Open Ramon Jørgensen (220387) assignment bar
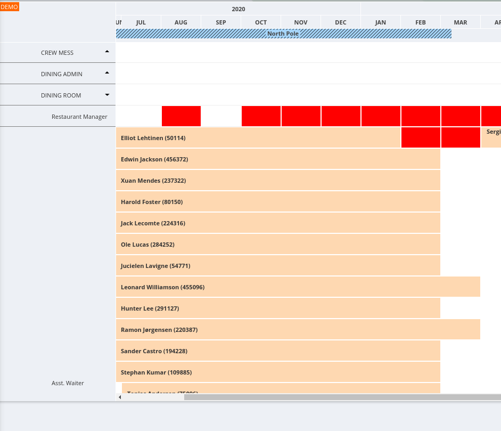This screenshot has width=501, height=431. pyautogui.click(x=298, y=329)
